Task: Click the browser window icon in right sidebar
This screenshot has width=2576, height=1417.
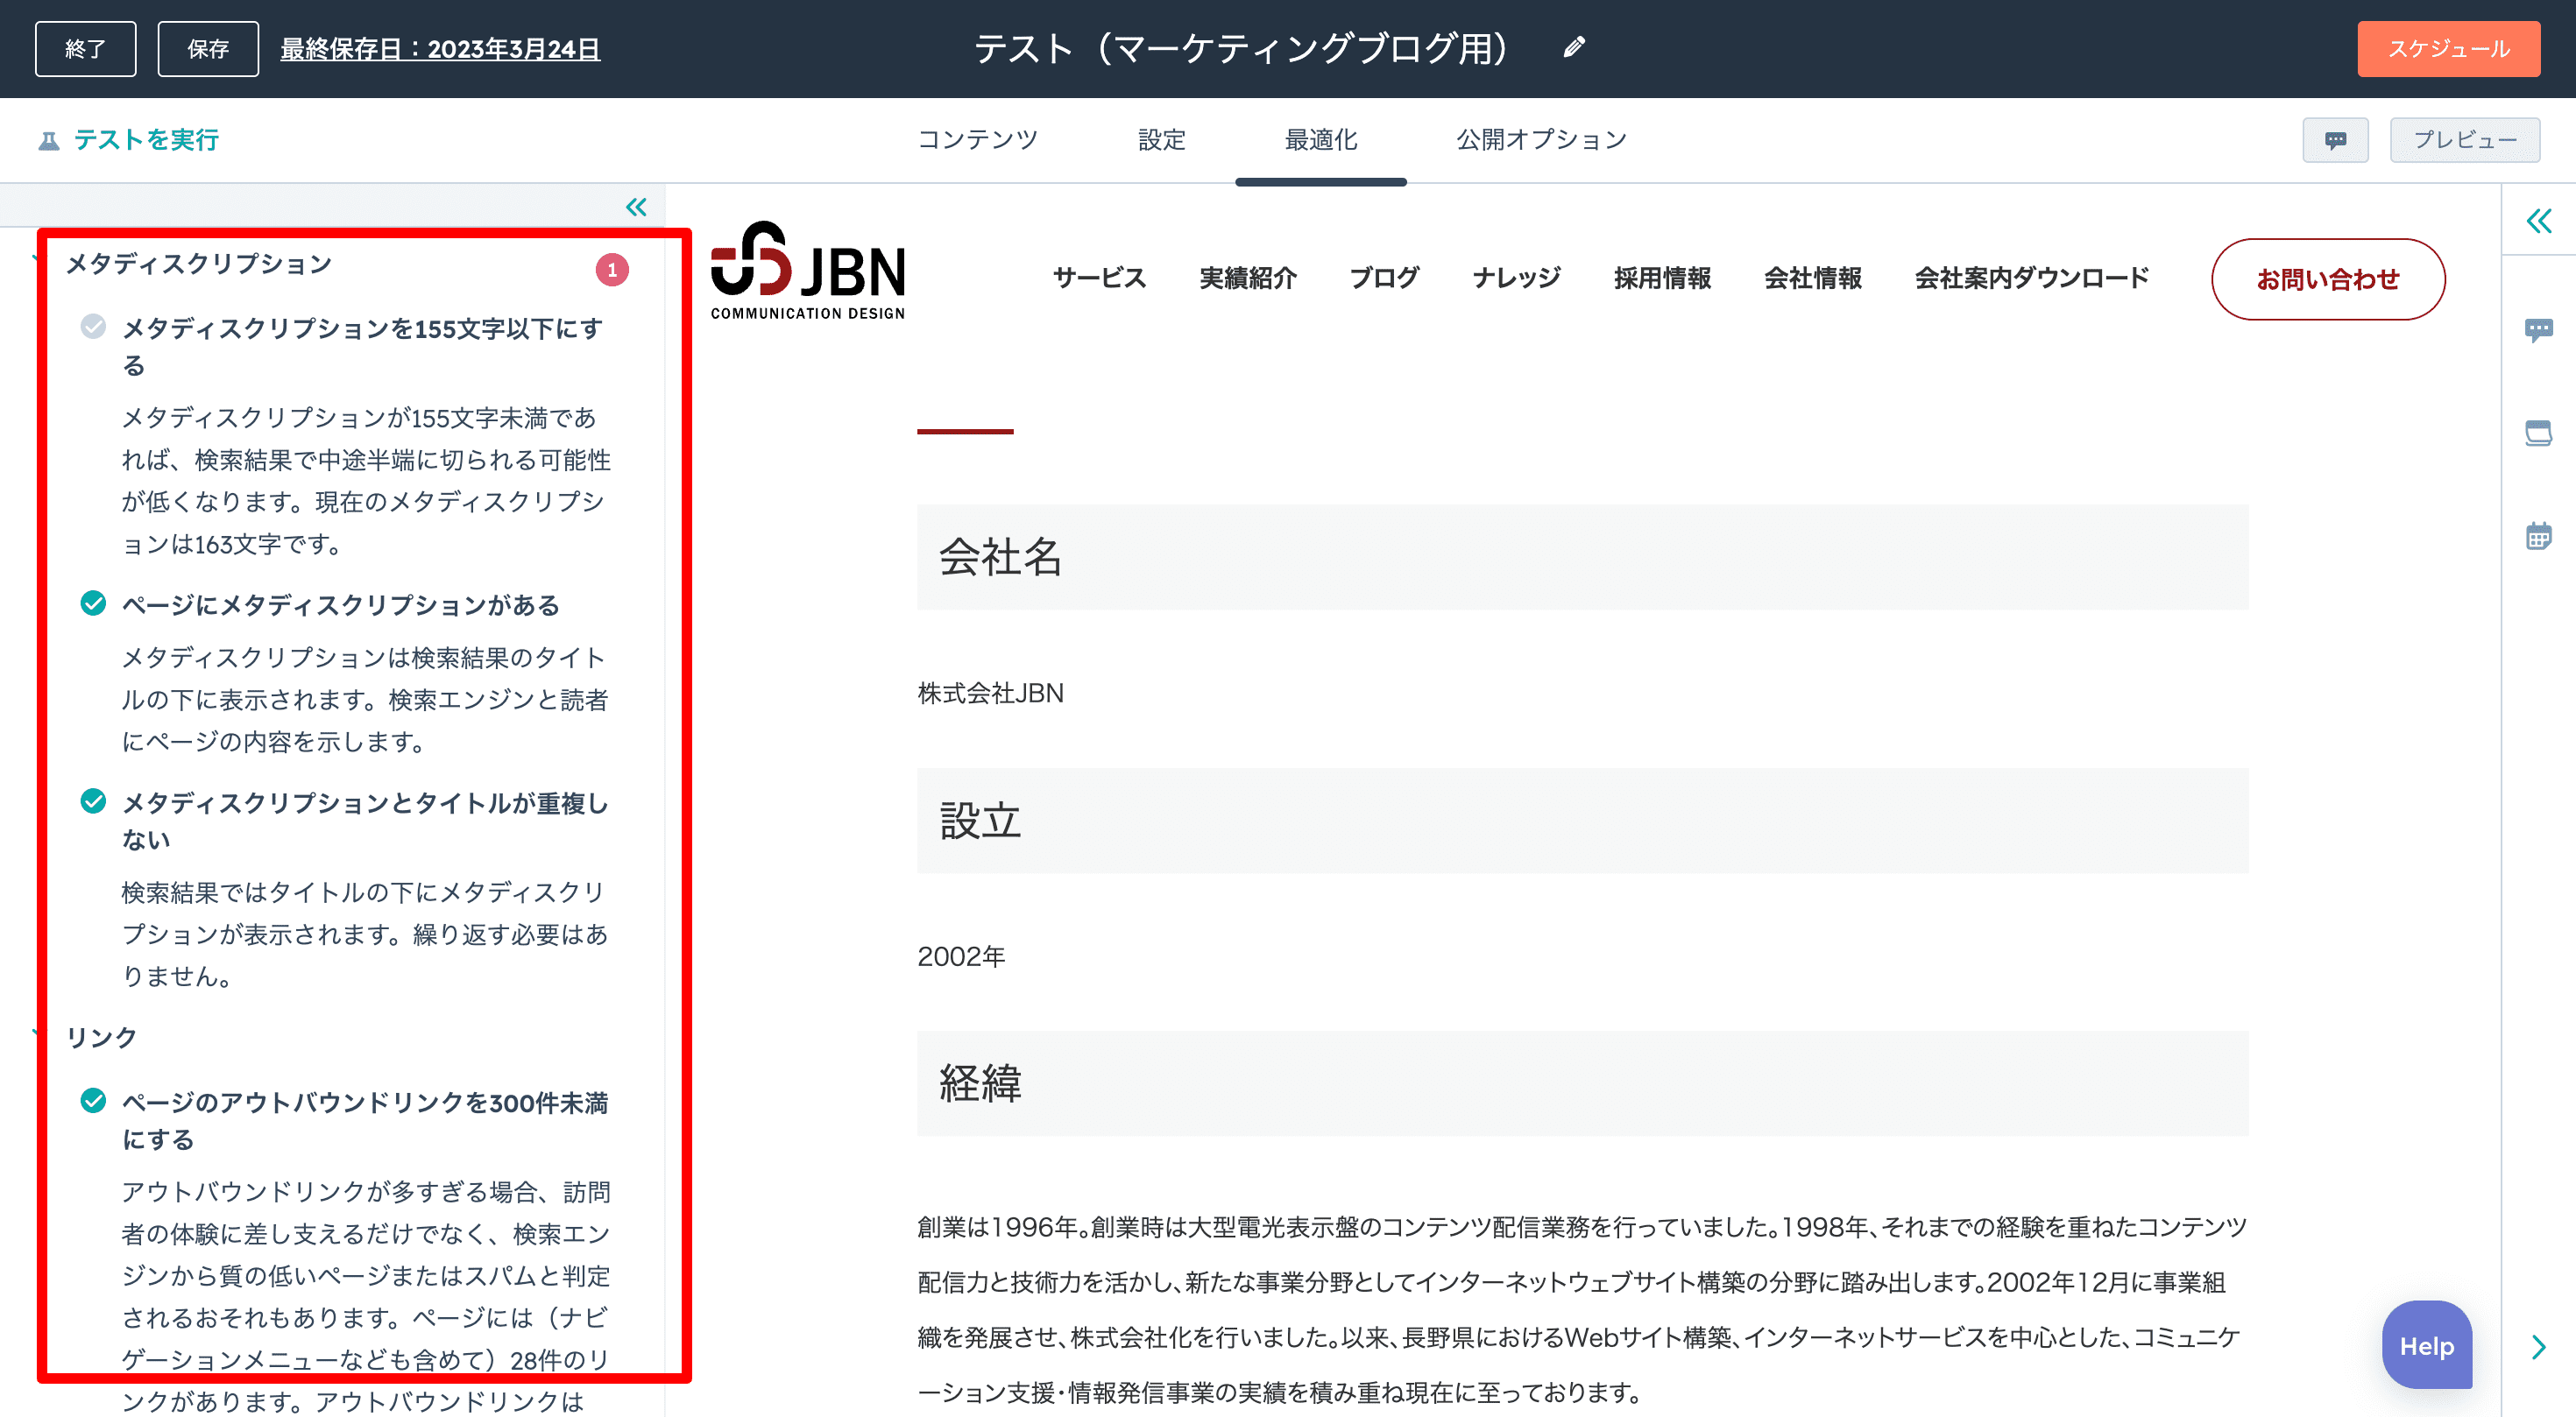Action: pyautogui.click(x=2538, y=433)
